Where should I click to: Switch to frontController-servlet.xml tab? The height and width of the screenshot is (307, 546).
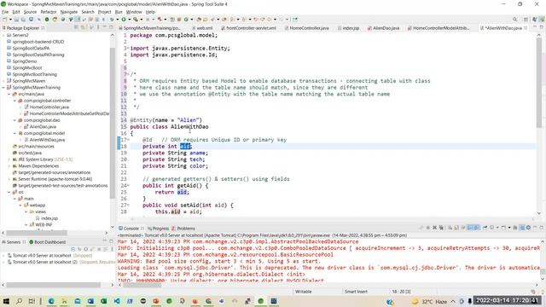click(248, 28)
